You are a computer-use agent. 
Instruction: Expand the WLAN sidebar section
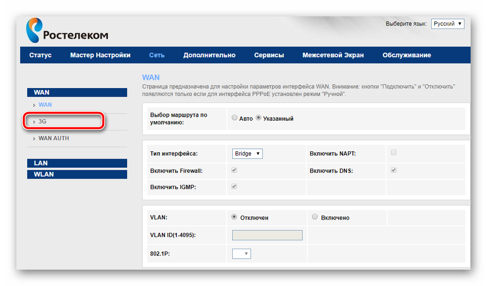[x=77, y=174]
